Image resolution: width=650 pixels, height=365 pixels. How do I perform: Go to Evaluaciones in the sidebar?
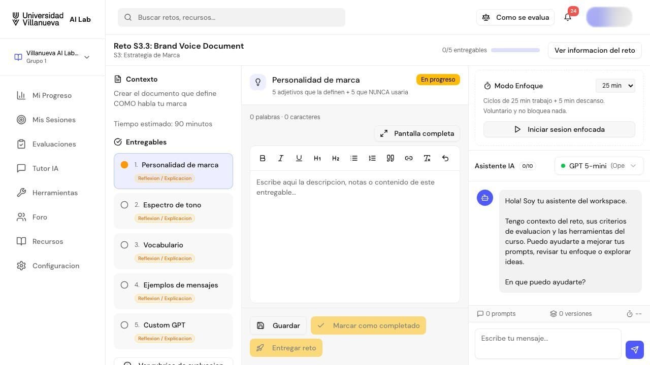(53, 144)
